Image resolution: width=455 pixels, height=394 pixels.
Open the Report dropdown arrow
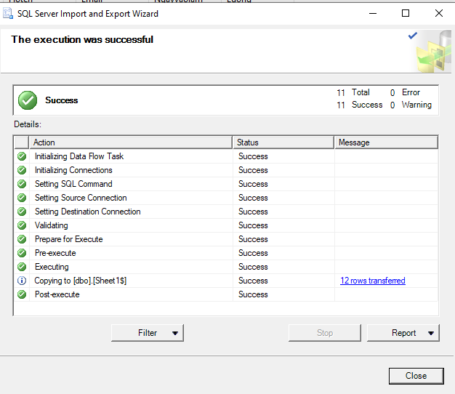pos(431,333)
